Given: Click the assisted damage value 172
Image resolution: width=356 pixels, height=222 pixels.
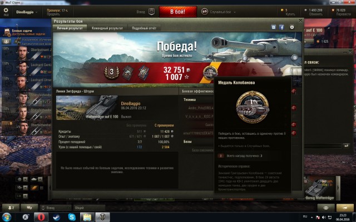Looking at the screenshot, I should (x=140, y=147).
